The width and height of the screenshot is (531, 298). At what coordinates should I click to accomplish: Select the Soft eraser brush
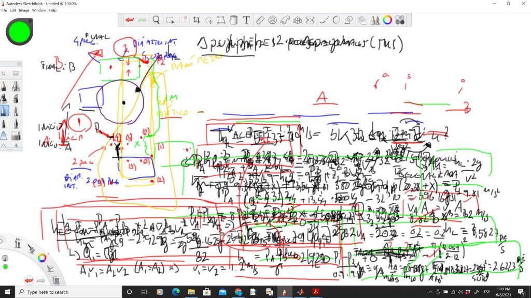[4, 136]
